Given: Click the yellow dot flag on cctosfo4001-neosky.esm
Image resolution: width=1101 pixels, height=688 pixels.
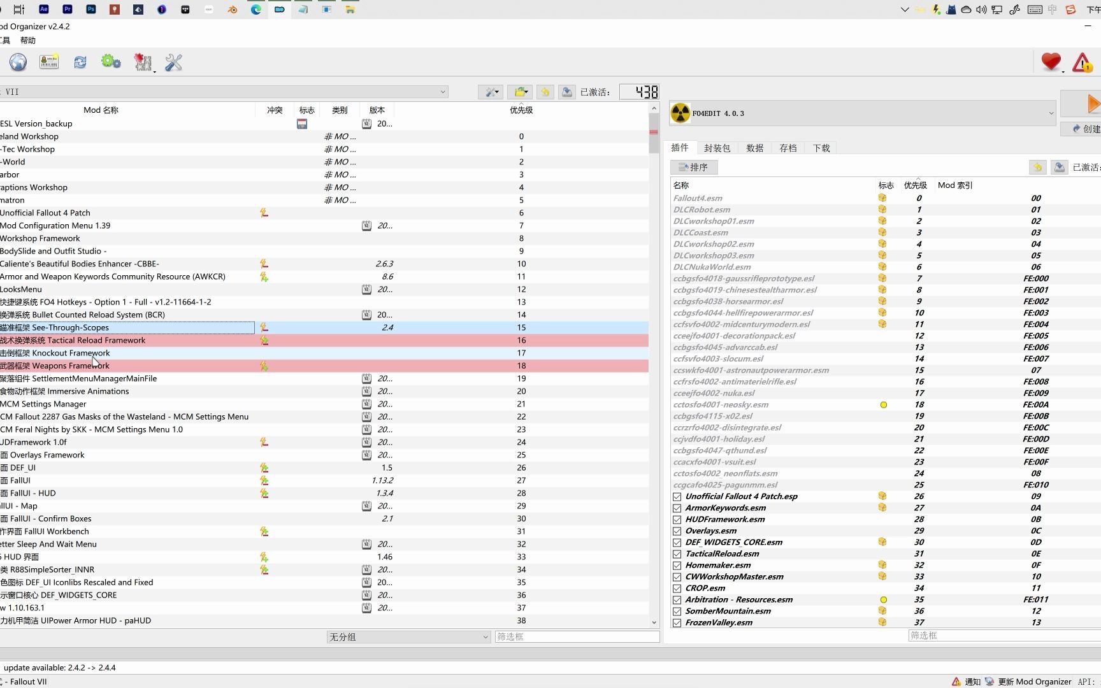Looking at the screenshot, I should 883,405.
